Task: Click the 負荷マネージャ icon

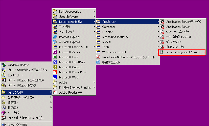Action: click(162, 47)
